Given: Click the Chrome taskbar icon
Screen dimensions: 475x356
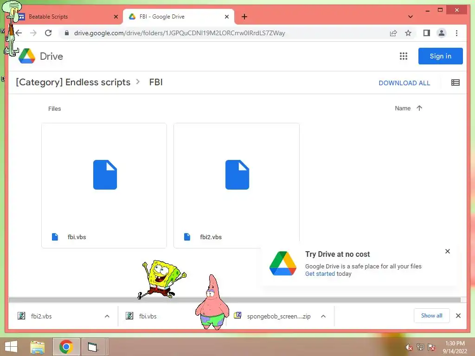Looking at the screenshot, I should (x=66, y=347).
